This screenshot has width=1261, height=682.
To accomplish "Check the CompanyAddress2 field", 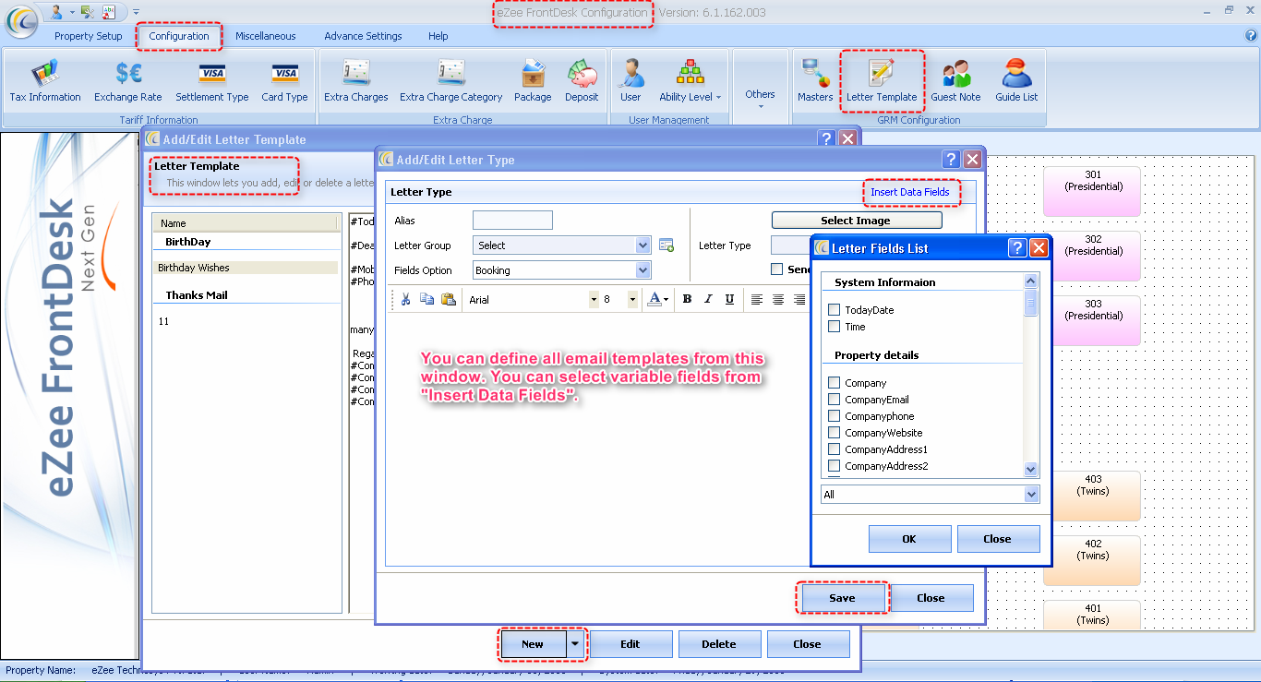I will coord(835,466).
